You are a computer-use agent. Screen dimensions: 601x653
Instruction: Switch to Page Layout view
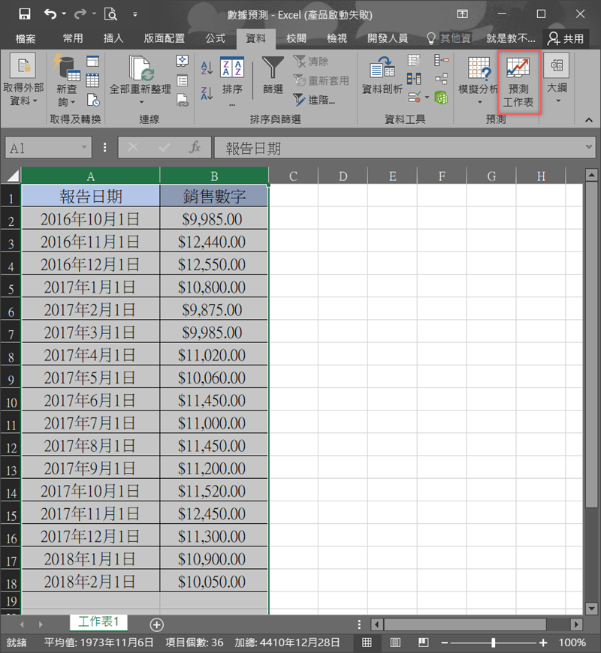[x=395, y=642]
